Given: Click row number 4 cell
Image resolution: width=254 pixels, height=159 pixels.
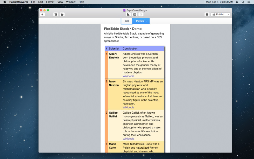Looking at the screenshot, I should [x=107, y=147].
